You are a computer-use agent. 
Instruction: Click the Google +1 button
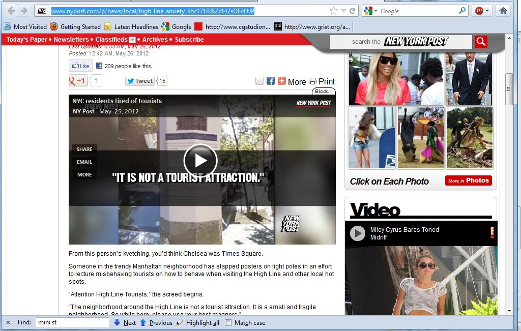coord(78,81)
